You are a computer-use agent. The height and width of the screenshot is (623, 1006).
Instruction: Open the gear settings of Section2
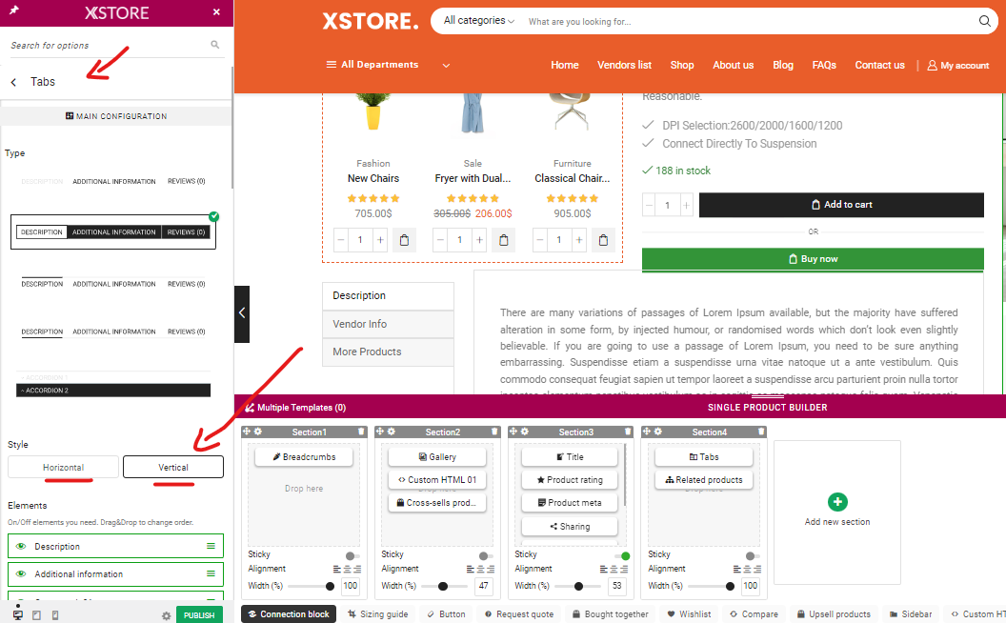pos(392,432)
